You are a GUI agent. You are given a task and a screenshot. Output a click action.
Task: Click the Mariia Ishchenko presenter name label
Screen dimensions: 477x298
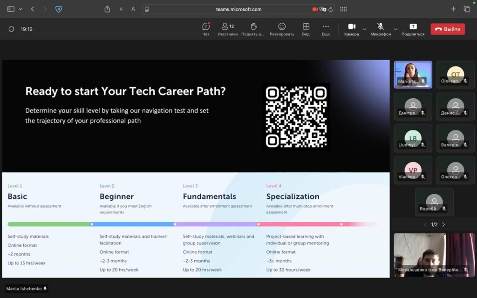[27, 289]
